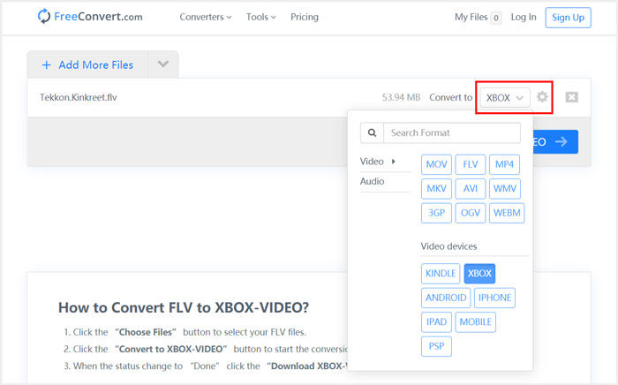Choose the OGV format
Screen dimensions: 618x385
point(471,213)
